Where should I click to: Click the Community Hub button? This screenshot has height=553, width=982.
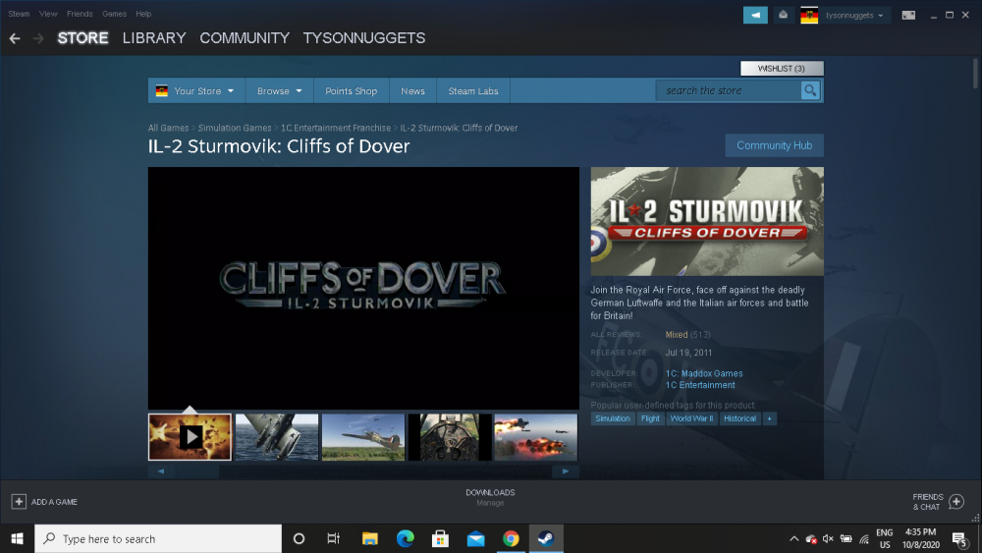click(774, 145)
